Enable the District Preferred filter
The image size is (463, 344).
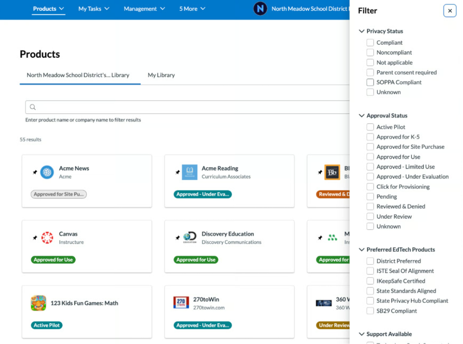pyautogui.click(x=370, y=261)
